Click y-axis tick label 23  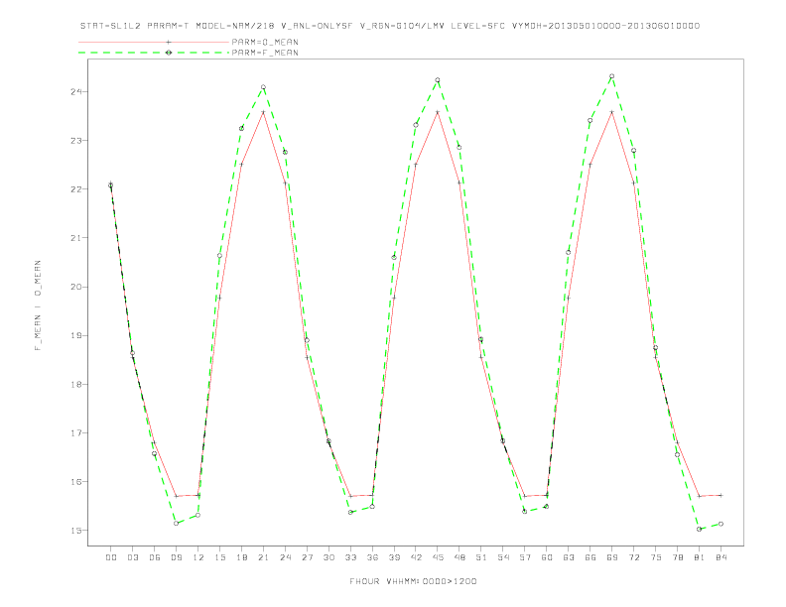click(76, 140)
